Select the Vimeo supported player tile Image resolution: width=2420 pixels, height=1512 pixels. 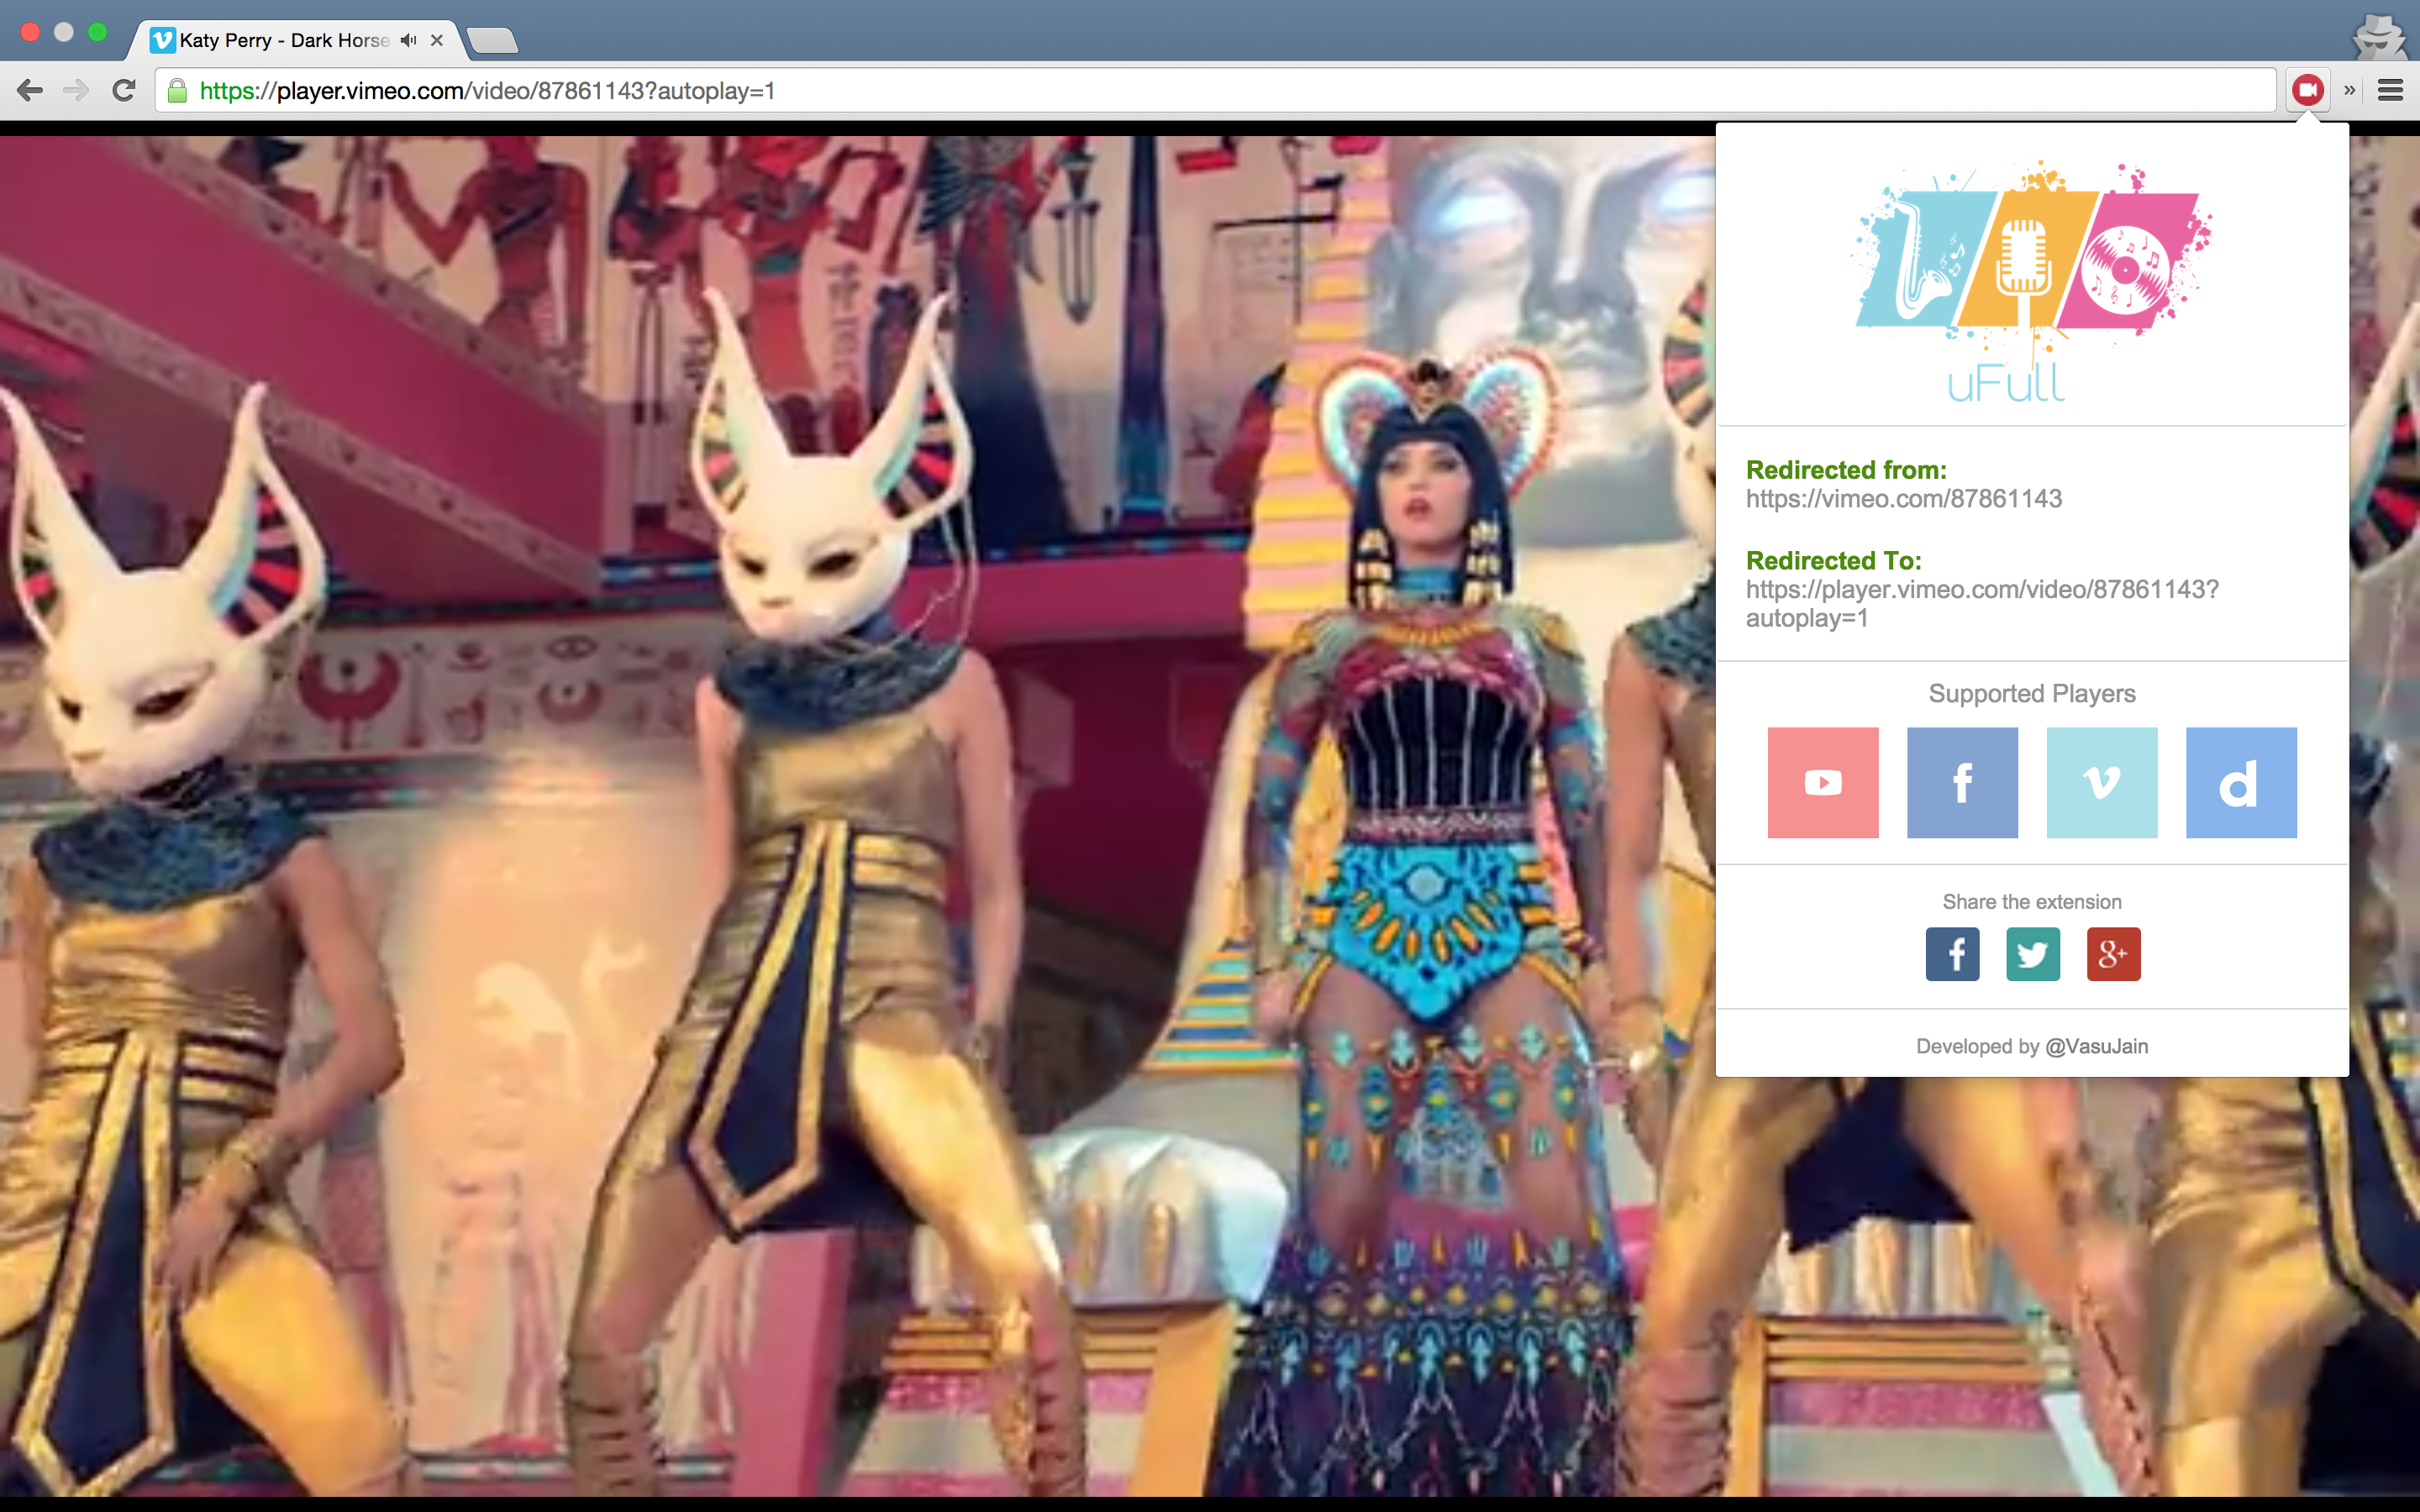[x=2101, y=782]
